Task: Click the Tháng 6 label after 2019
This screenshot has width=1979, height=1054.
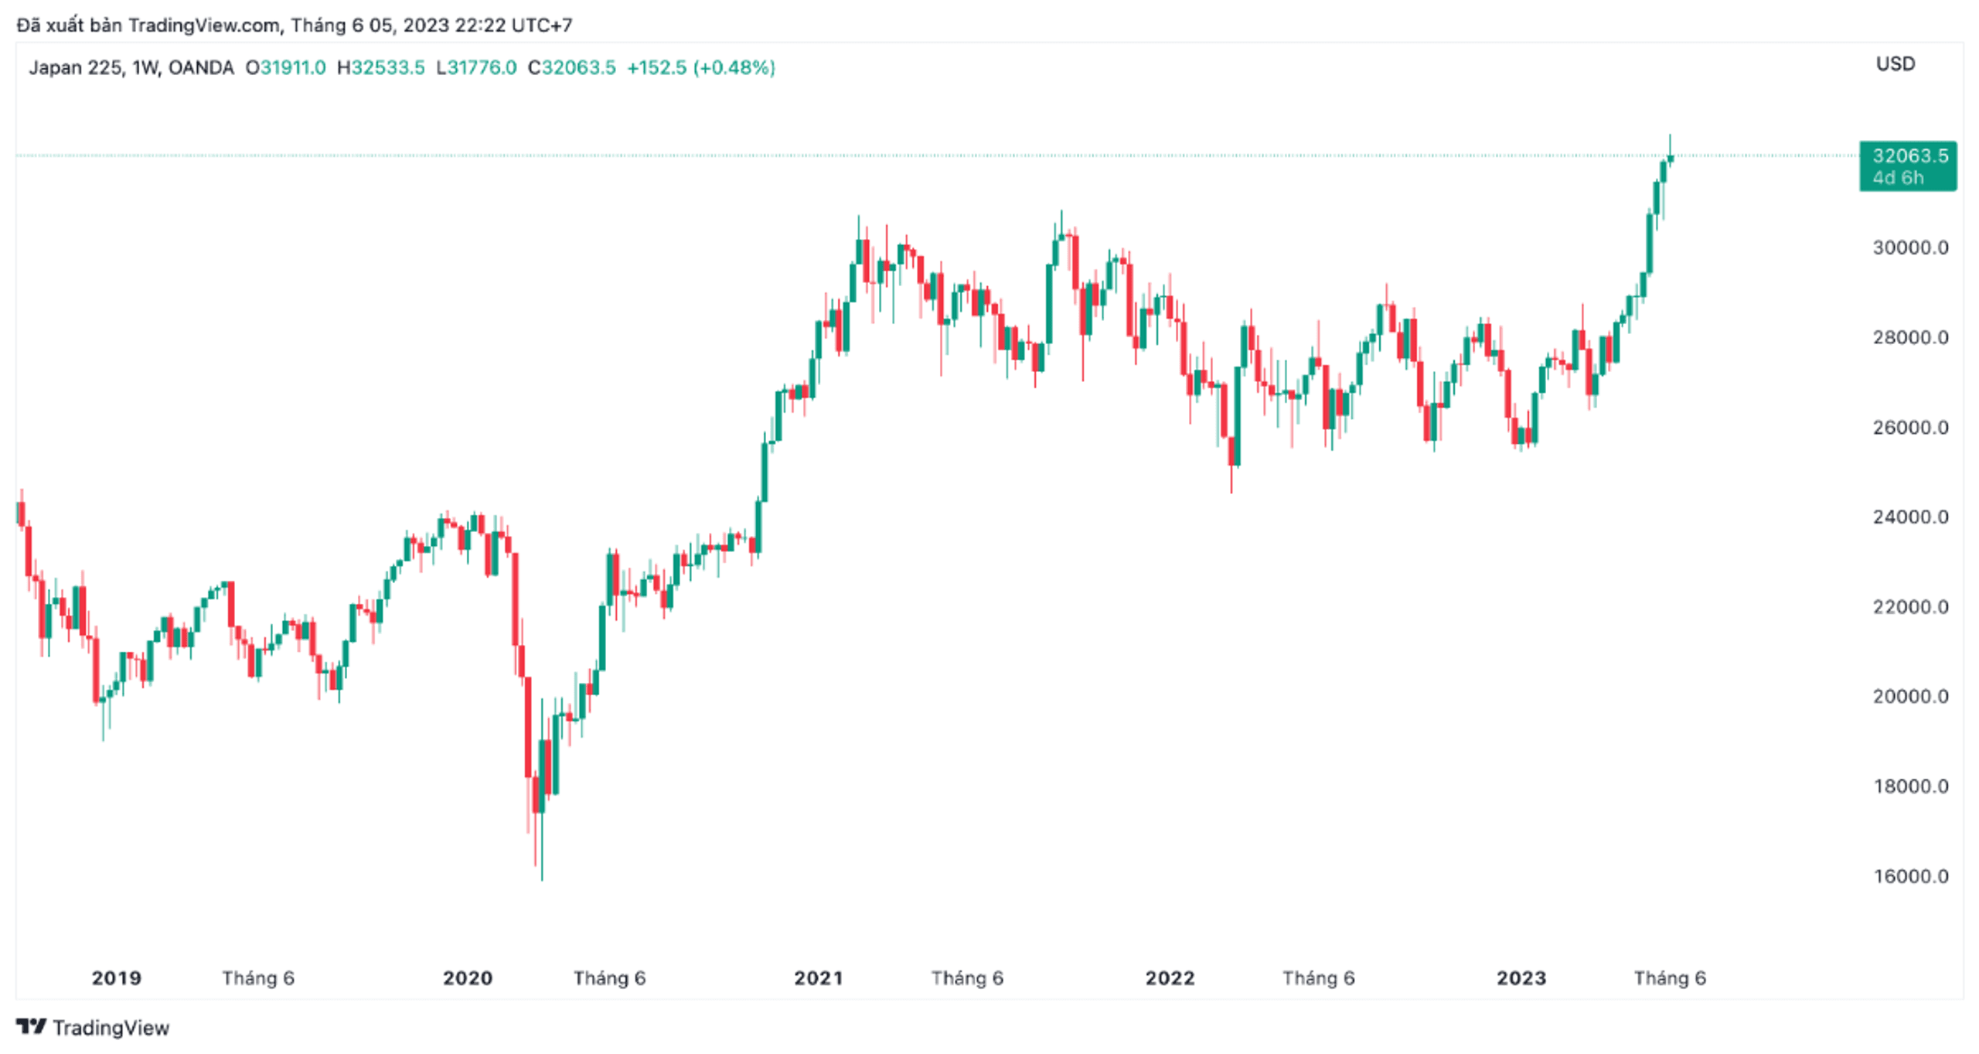Action: click(258, 978)
